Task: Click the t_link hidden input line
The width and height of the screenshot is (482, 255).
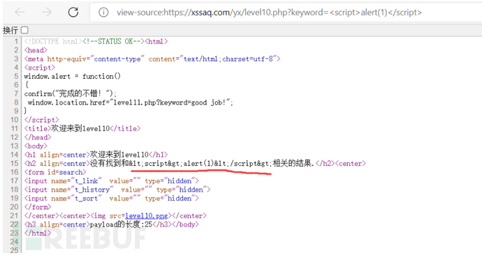Action: (112, 181)
